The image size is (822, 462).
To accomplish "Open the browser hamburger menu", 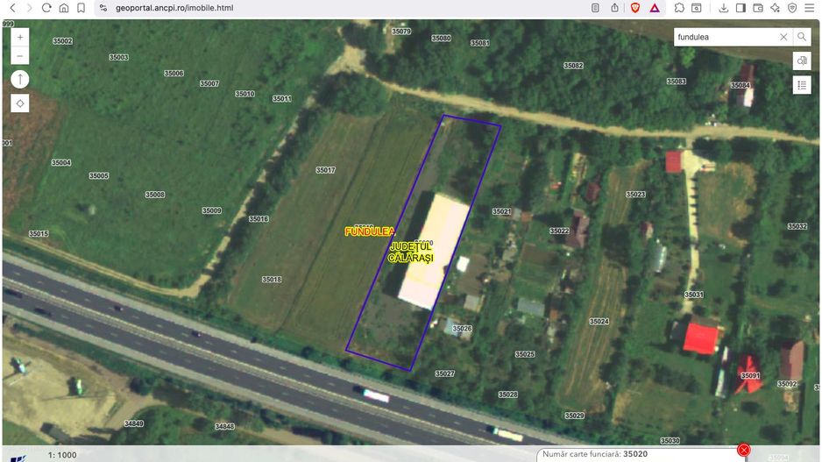I will (x=810, y=8).
